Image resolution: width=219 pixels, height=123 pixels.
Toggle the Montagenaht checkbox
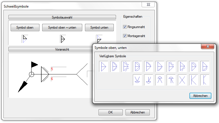[x=125, y=36]
